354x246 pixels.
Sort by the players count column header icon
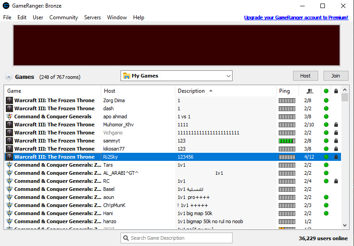pyautogui.click(x=310, y=91)
